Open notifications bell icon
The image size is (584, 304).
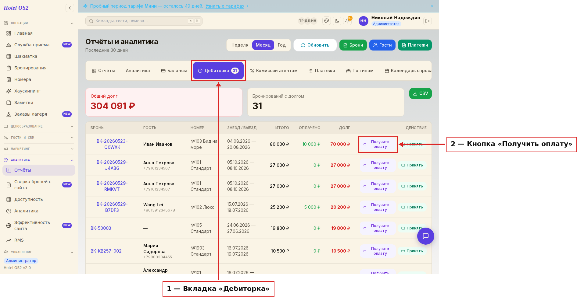click(x=347, y=21)
